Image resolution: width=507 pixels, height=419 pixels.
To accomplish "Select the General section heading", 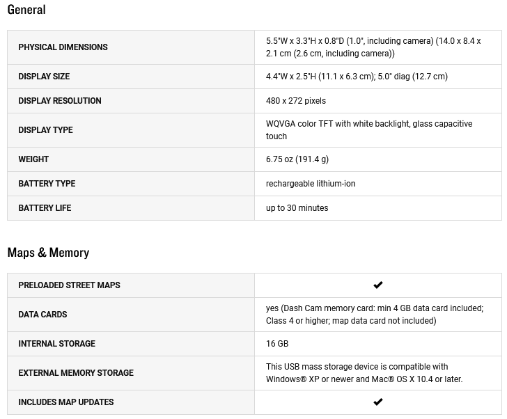I will (26, 10).
